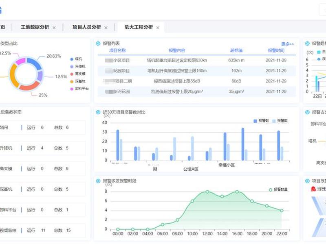Viewport: 326px width, 244px height.
Task: Click the 项目报警 panel icon on the right
Action: coord(307,181)
